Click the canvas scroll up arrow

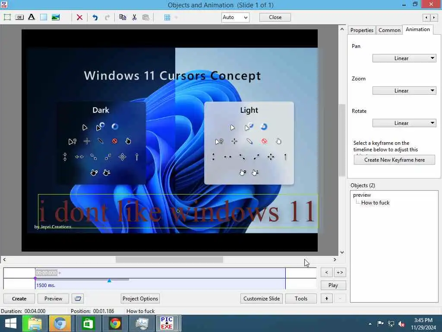click(x=342, y=29)
